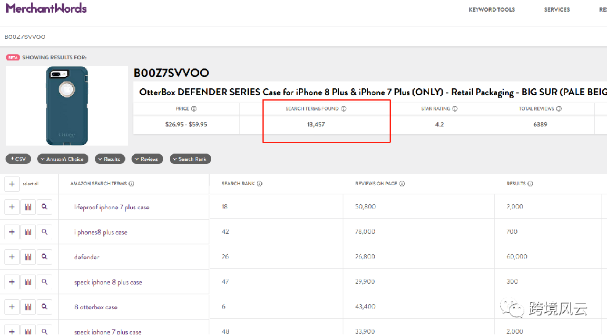Click the OtterBox case product image
This screenshot has width=607, height=335.
(67, 105)
